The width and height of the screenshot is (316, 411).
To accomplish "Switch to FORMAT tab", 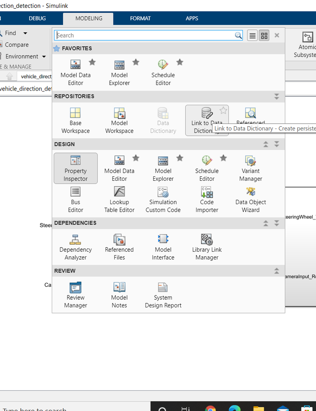I will tap(140, 18).
